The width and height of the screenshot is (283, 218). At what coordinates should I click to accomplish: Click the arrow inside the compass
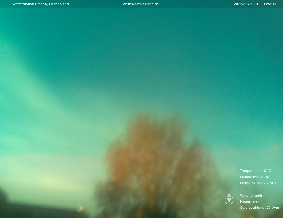(x=229, y=200)
